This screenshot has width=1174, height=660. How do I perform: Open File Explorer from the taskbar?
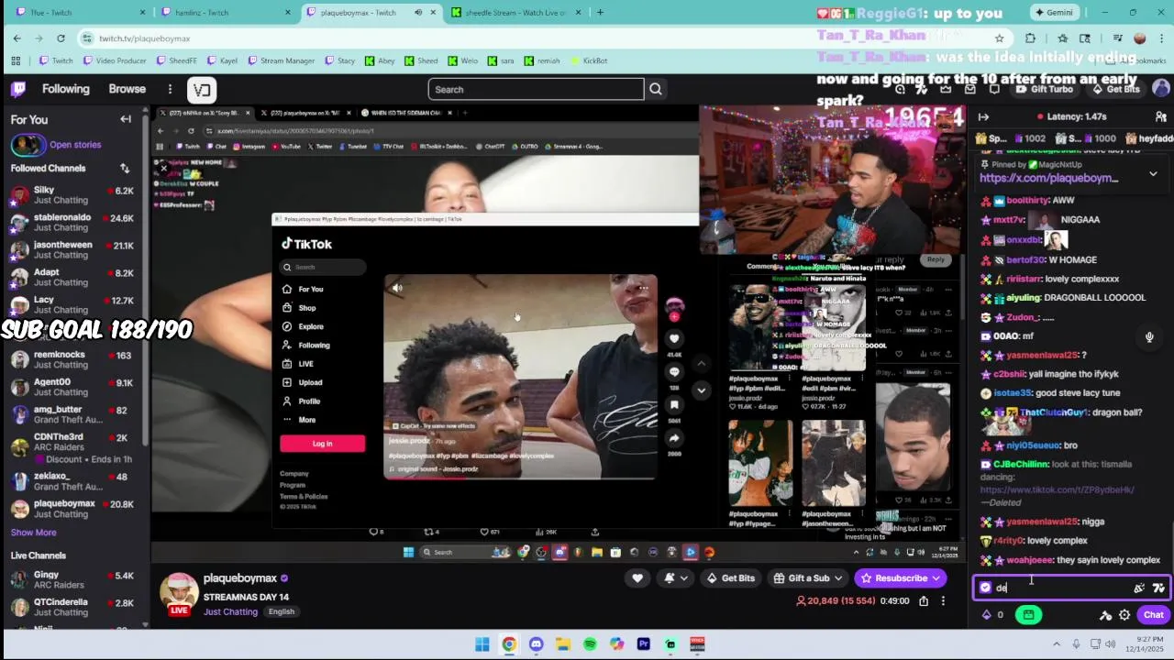[x=562, y=644]
